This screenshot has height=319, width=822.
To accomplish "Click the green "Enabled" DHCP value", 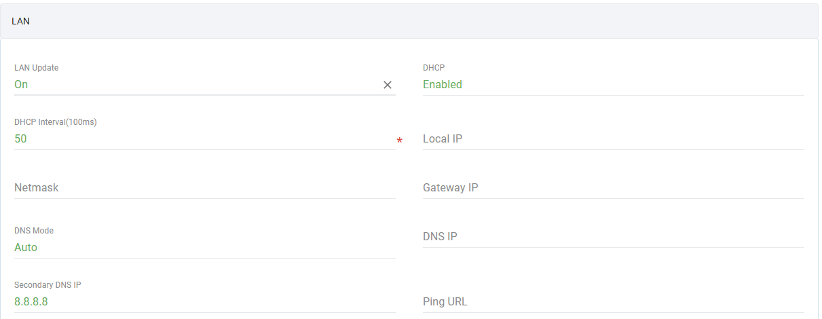I will pos(443,85).
